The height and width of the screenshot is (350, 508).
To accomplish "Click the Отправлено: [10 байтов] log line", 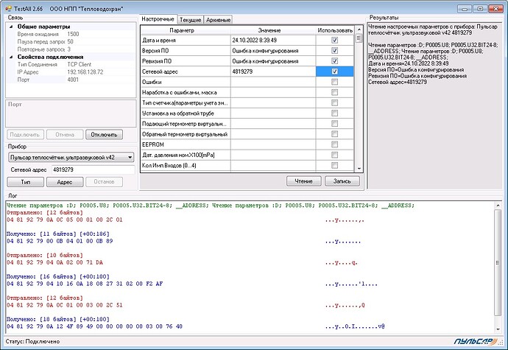I will click(45, 255).
